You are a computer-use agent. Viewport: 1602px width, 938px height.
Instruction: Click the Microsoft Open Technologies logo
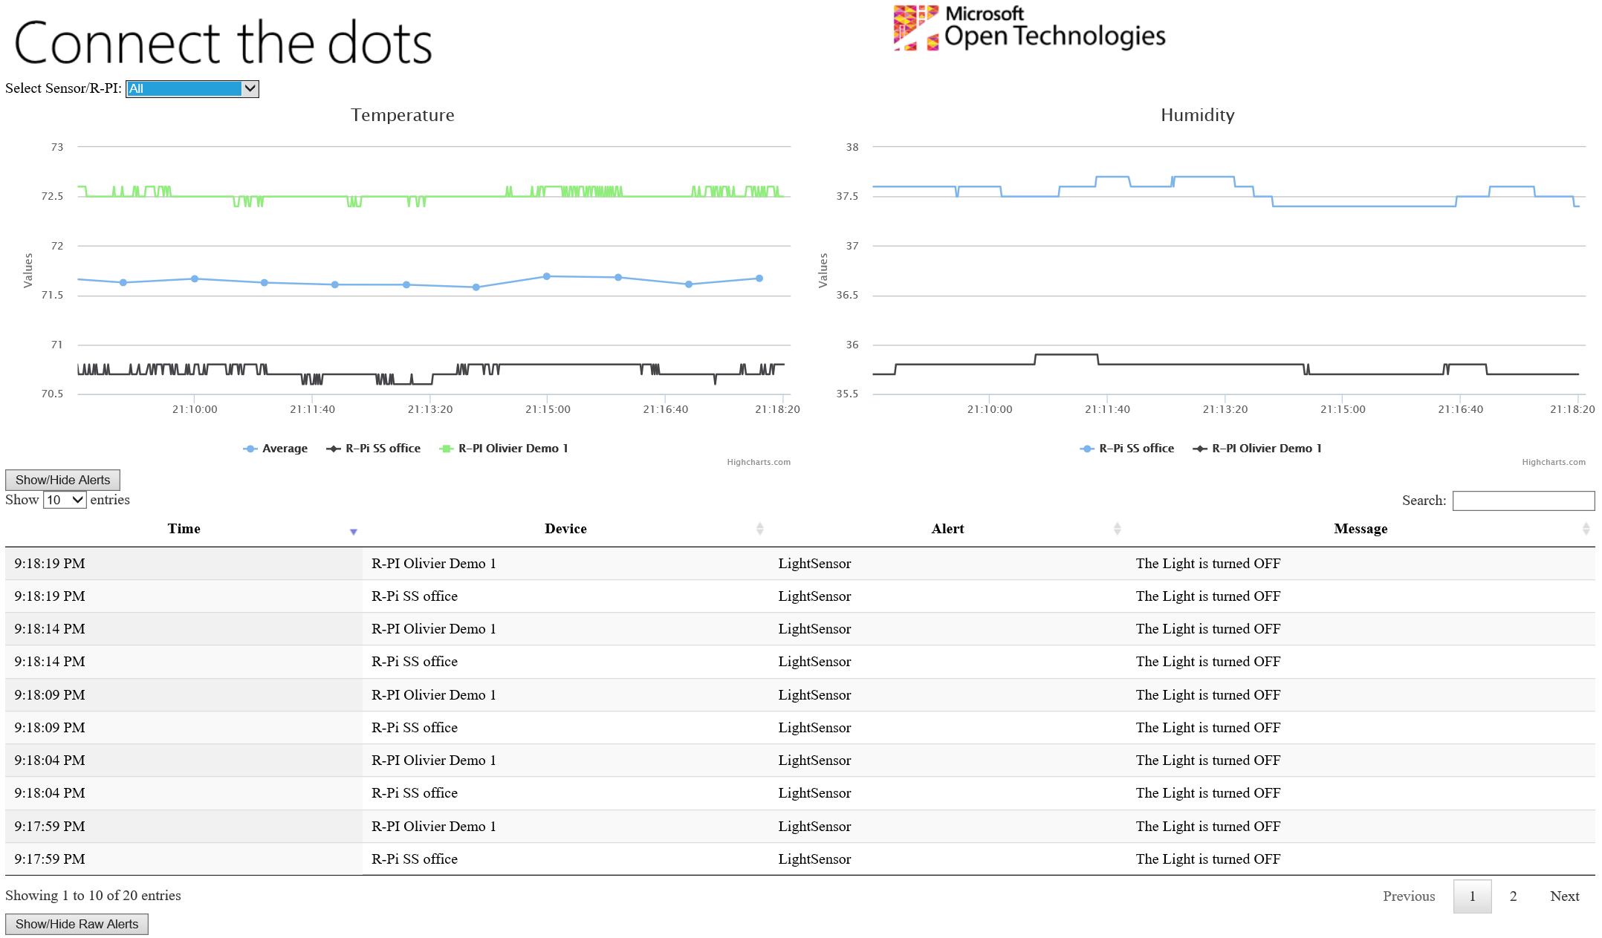pos(1028,28)
